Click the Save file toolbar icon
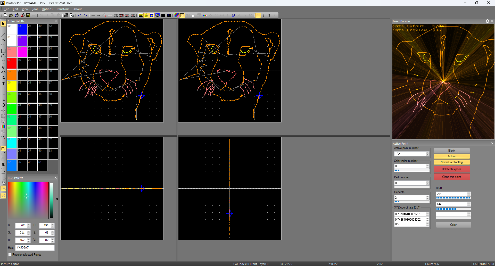 [x=28, y=15]
